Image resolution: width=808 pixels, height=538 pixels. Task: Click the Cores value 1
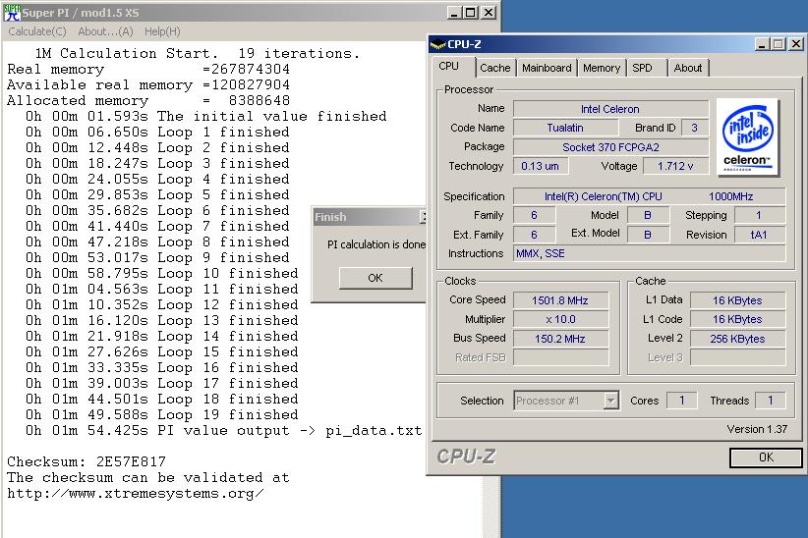click(682, 401)
